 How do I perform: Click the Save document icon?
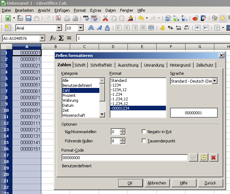pyautogui.click(x=28, y=18)
